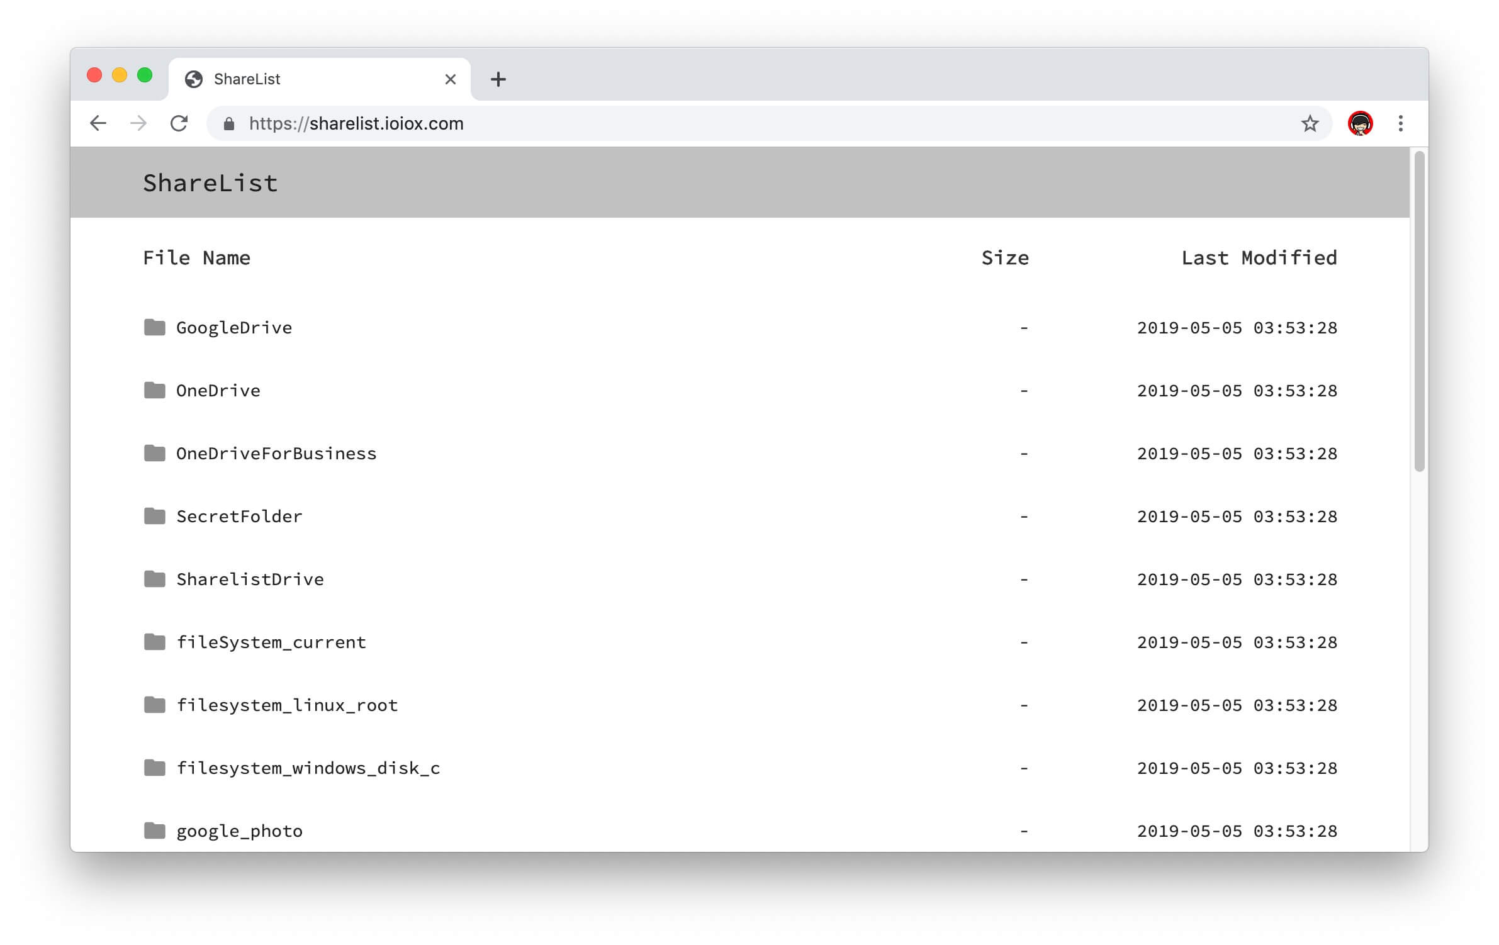Click the SecretFolder folder icon
1499x945 pixels.
click(155, 516)
